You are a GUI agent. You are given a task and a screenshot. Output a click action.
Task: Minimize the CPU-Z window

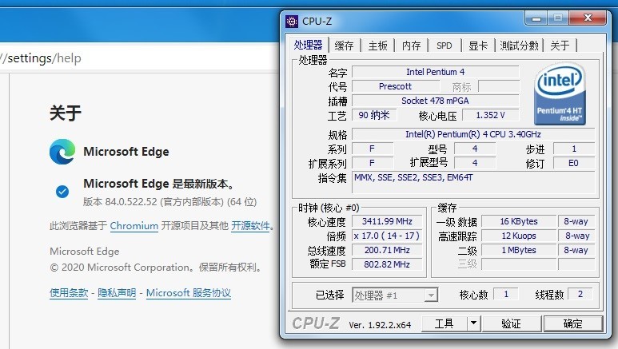pyautogui.click(x=536, y=18)
